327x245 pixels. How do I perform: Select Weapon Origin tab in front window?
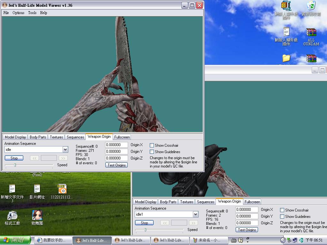pyautogui.click(x=99, y=137)
